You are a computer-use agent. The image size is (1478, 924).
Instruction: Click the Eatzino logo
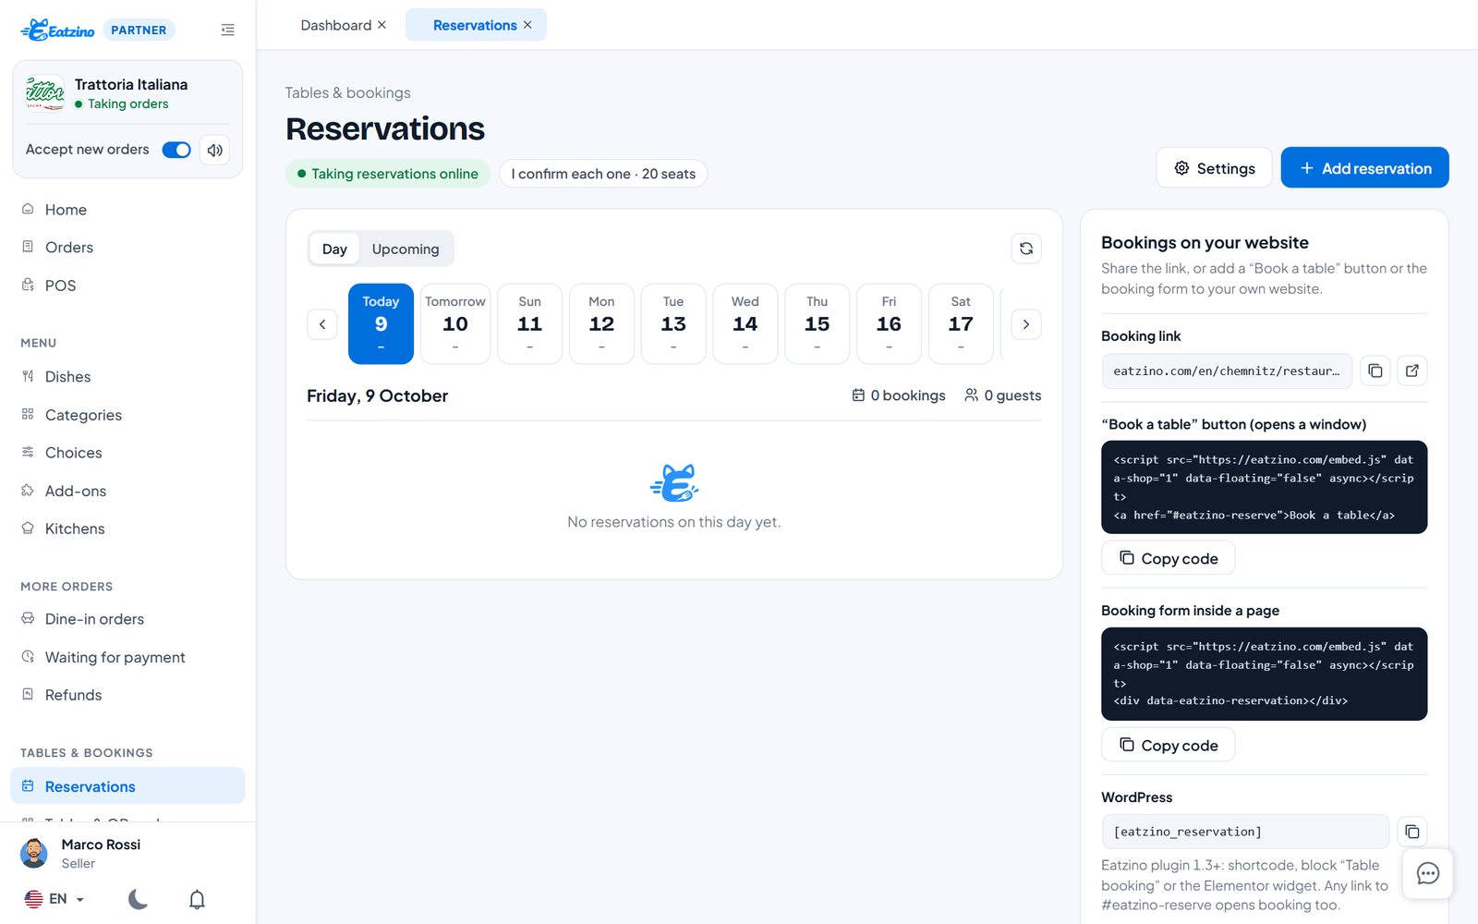(57, 30)
